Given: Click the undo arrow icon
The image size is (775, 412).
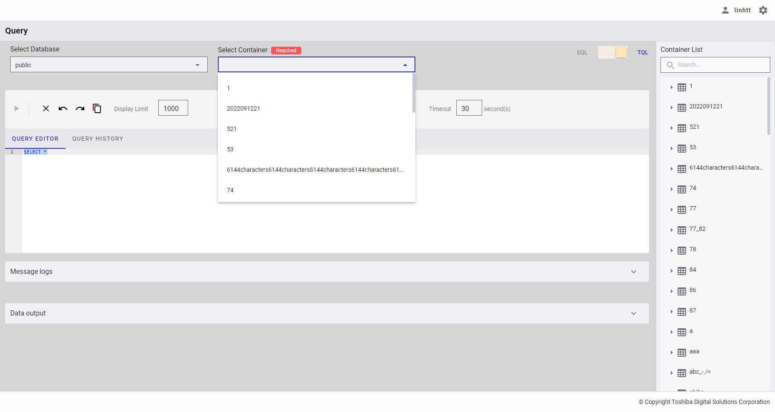Looking at the screenshot, I should [63, 109].
